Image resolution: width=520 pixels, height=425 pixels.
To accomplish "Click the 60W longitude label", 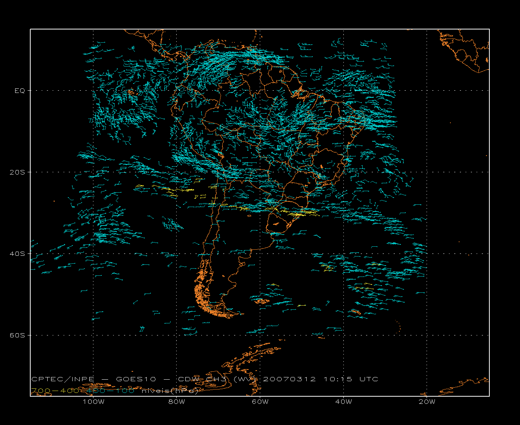I will click(260, 402).
